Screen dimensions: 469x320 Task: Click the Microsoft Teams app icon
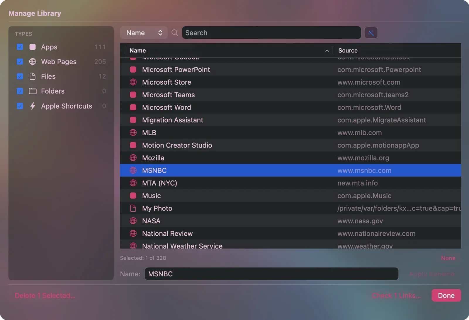pyautogui.click(x=133, y=95)
